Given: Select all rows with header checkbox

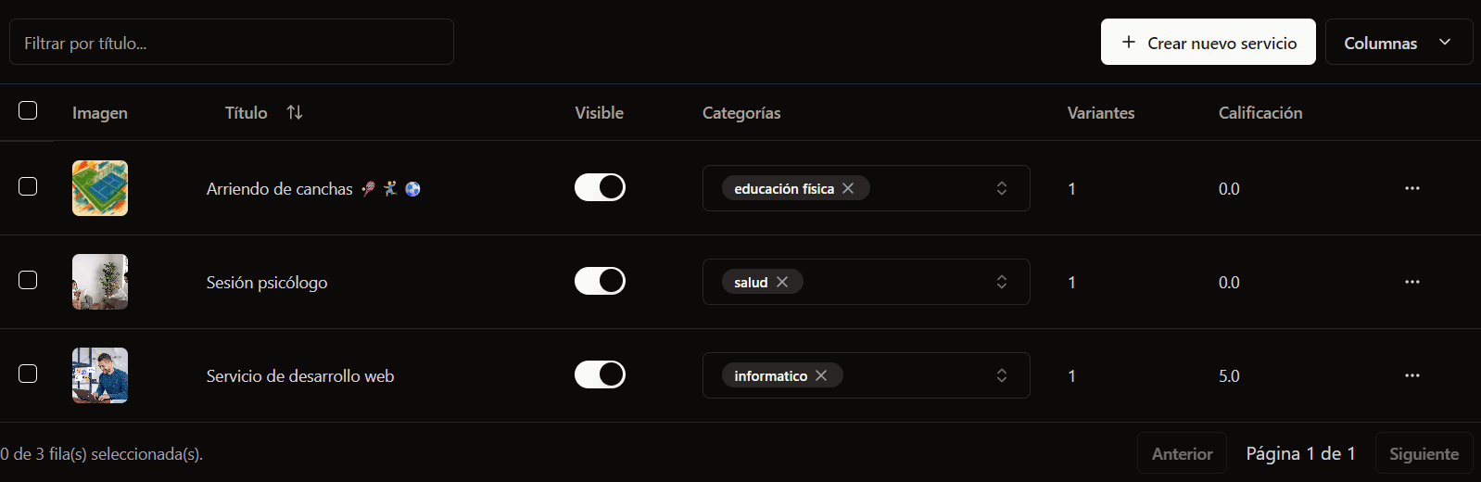Looking at the screenshot, I should pos(28,110).
